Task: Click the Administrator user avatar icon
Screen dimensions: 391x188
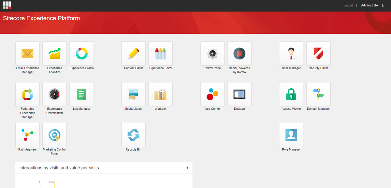Action: click(383, 6)
